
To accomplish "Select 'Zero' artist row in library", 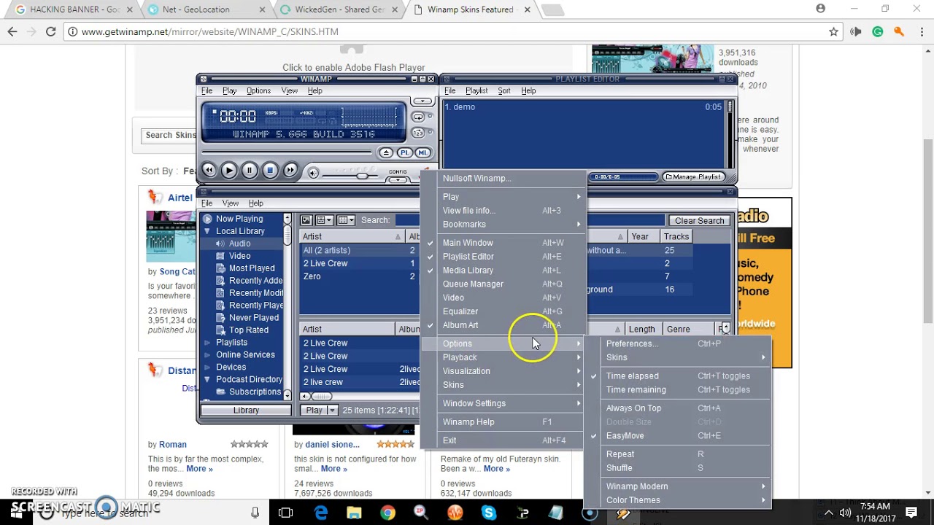I will coord(359,277).
